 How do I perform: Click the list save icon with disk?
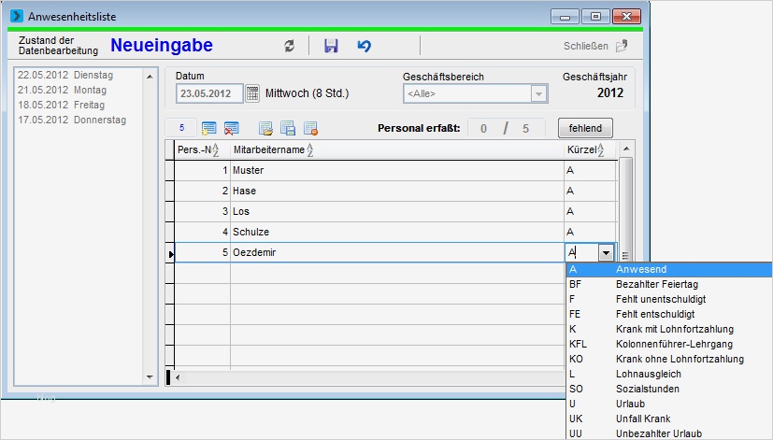288,129
